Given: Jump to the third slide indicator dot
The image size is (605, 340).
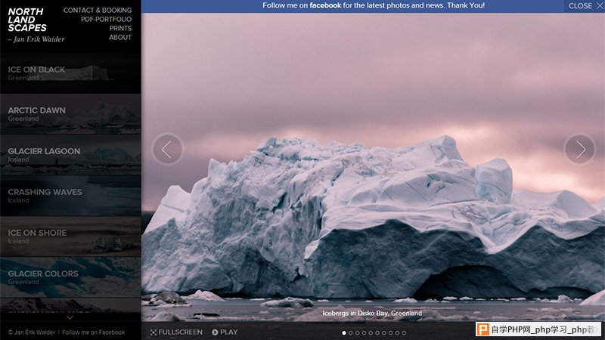Looking at the screenshot, I should click(x=357, y=333).
